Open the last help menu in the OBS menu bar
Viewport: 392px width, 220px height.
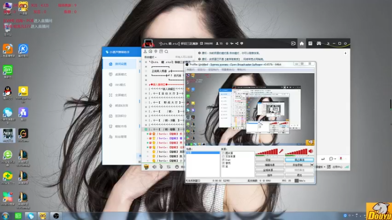[x=241, y=69]
